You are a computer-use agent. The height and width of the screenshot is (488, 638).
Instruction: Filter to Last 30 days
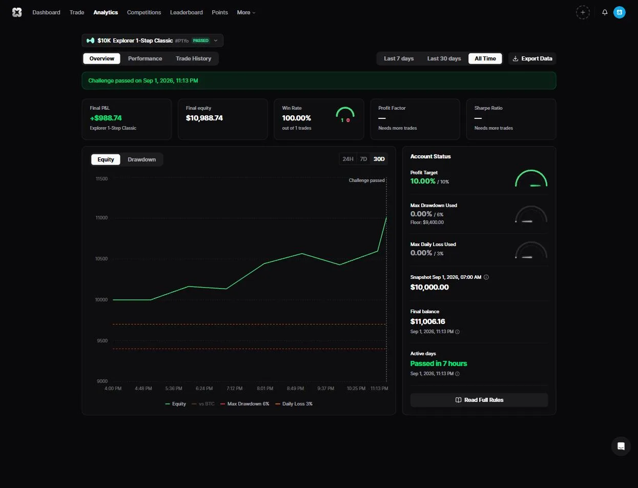(x=444, y=58)
